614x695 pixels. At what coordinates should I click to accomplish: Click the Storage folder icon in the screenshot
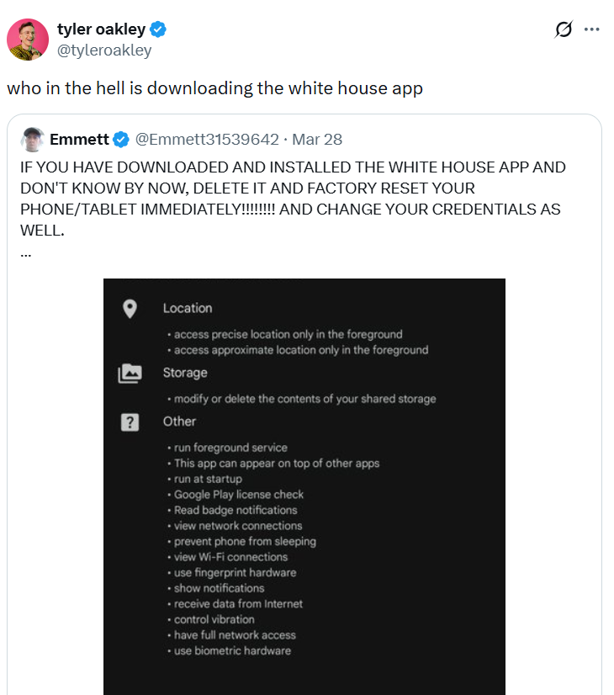point(129,373)
